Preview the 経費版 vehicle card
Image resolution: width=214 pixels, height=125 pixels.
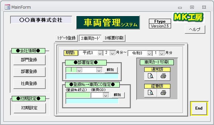[x=151, y=93]
